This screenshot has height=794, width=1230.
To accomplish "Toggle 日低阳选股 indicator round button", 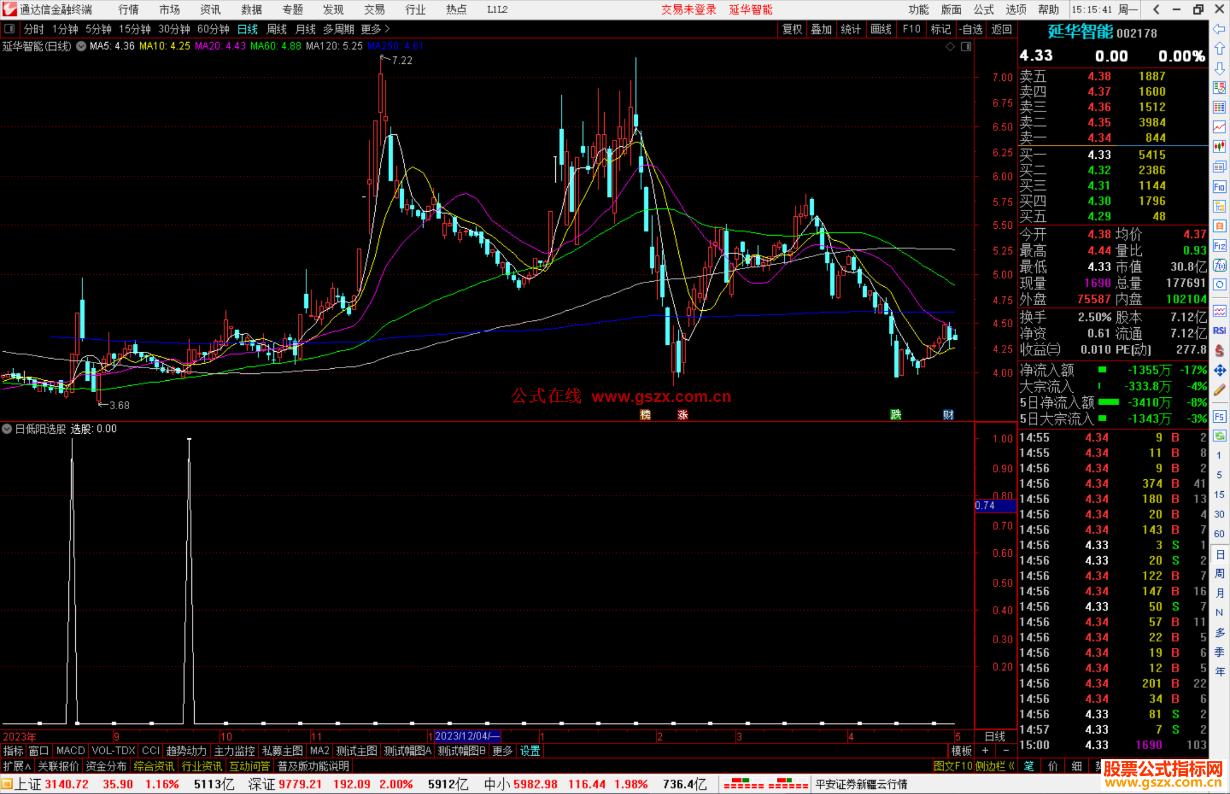I will pyautogui.click(x=7, y=429).
